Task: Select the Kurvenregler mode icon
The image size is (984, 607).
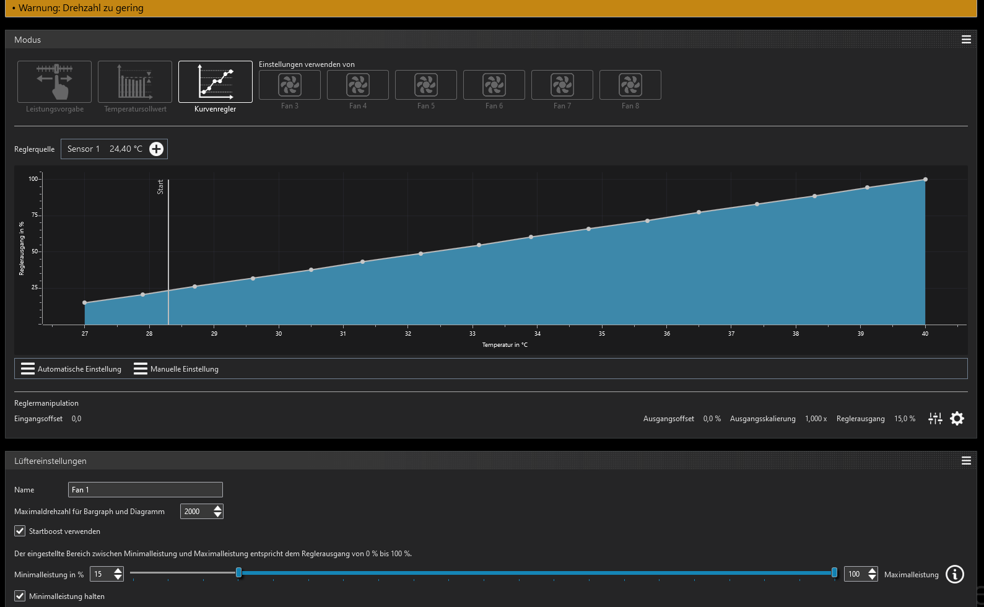Action: coord(216,82)
